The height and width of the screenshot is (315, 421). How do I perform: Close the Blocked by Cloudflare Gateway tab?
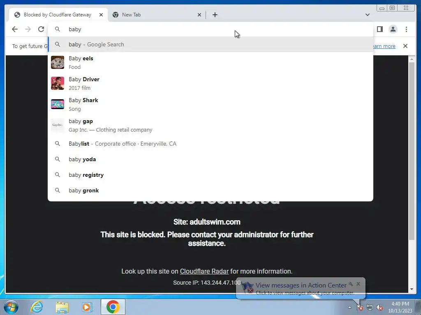(101, 15)
